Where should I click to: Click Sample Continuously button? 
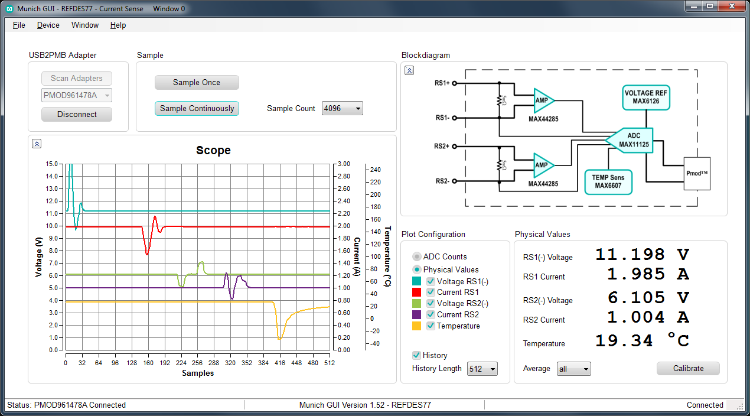197,108
